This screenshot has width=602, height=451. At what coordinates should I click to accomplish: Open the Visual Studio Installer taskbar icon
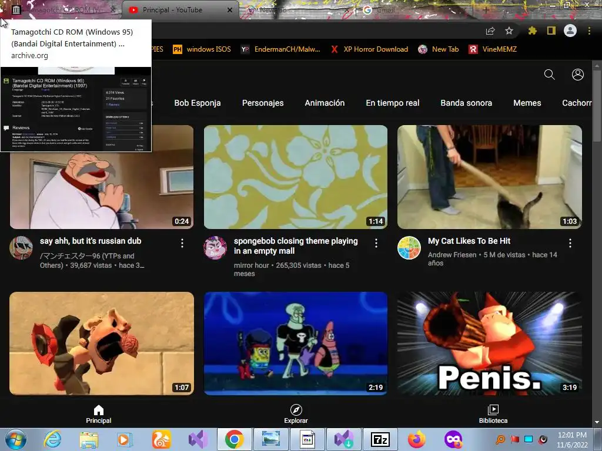pos(343,439)
